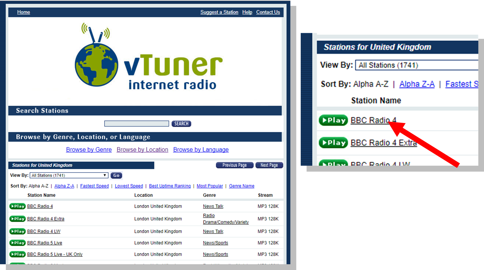The height and width of the screenshot is (270, 484).
Task: Click BBC Radio 4 link in zoomed inset
Action: 373,120
